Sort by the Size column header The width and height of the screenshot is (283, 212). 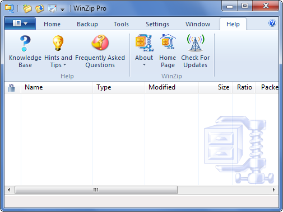[215, 87]
